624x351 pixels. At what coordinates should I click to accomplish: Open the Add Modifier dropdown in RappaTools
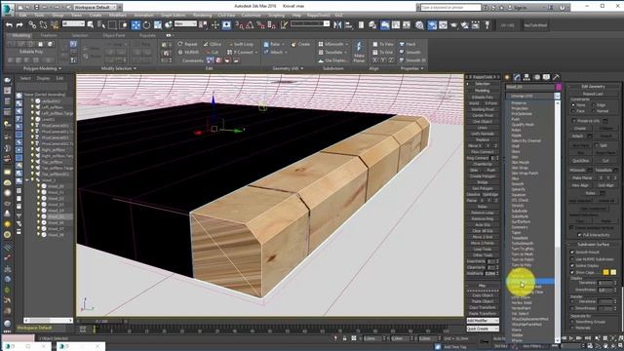coord(483,321)
